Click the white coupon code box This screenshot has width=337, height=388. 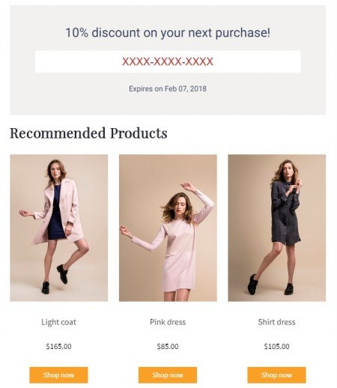coord(168,61)
